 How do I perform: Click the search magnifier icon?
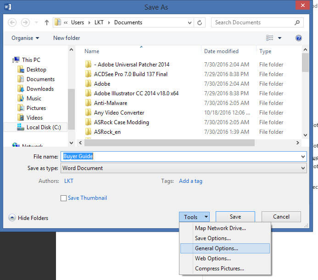tap(297, 22)
